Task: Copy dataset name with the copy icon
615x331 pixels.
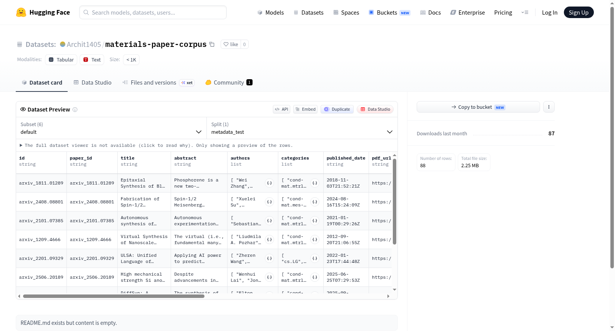Action: [x=212, y=44]
